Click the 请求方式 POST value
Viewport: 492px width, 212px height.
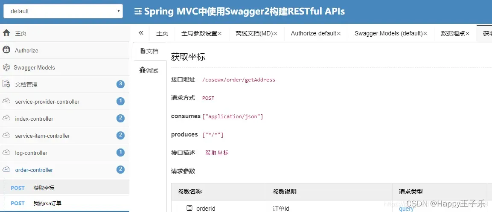tap(208, 98)
